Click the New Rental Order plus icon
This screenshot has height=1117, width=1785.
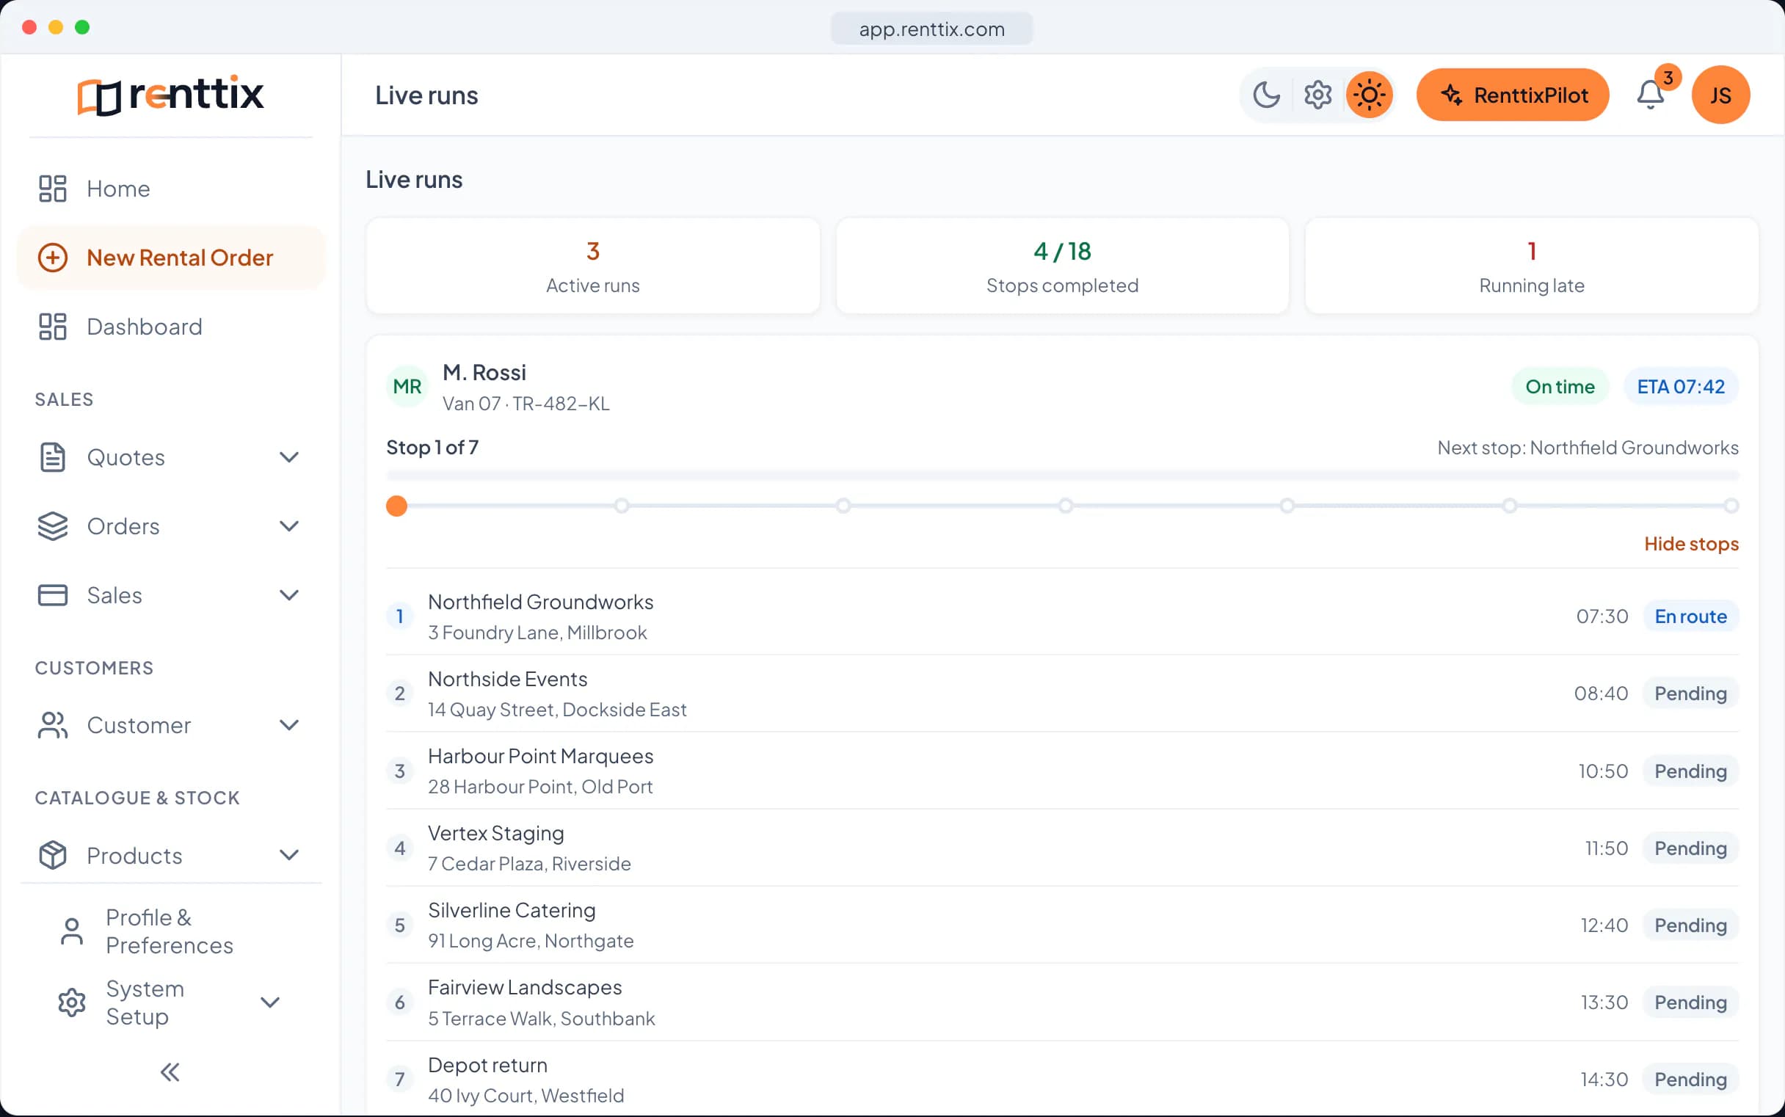coord(52,257)
